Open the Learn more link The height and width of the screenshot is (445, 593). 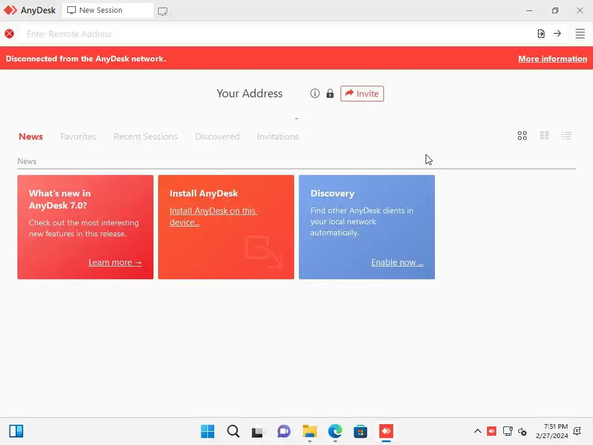pos(115,262)
